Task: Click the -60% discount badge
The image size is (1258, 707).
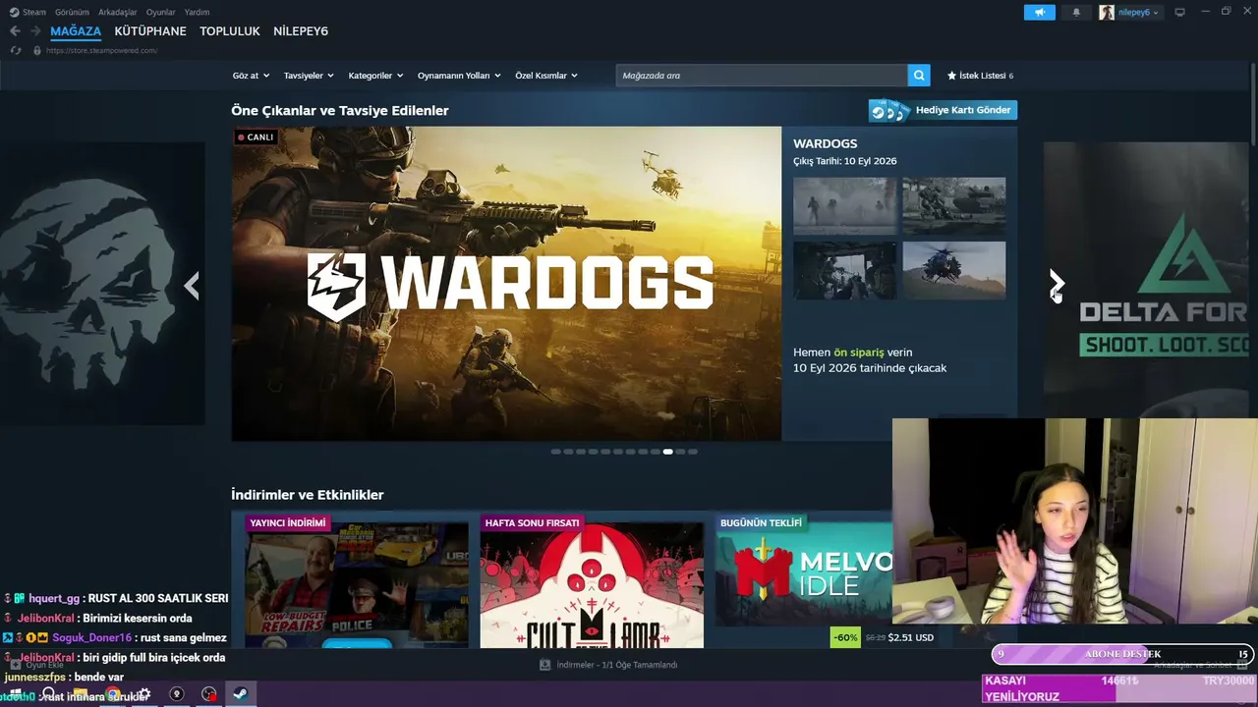Action: [845, 637]
